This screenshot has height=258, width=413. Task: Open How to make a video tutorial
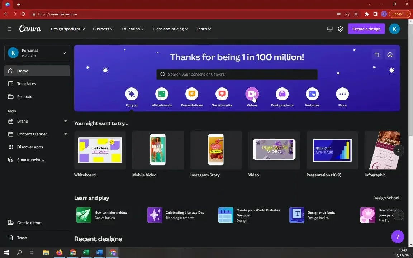click(102, 215)
